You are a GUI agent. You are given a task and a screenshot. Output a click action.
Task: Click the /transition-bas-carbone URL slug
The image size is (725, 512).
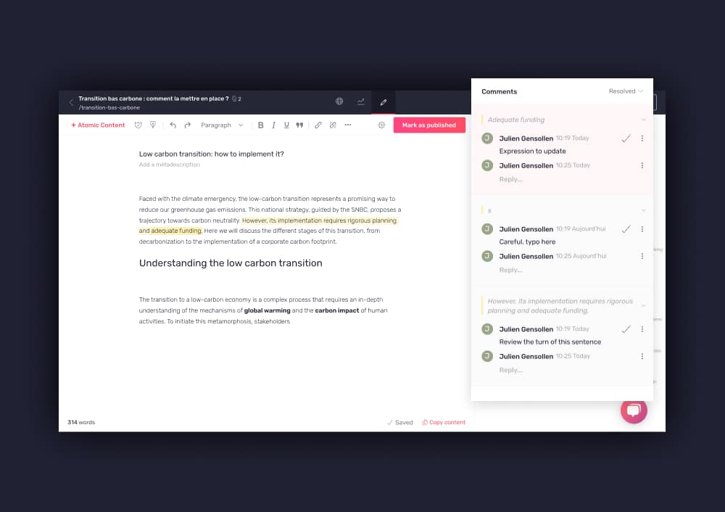tap(109, 107)
